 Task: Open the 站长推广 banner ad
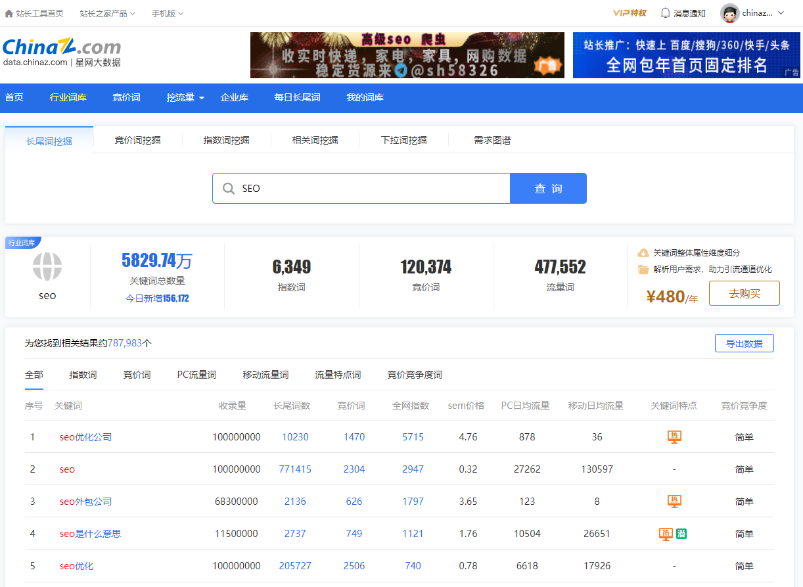[x=687, y=55]
